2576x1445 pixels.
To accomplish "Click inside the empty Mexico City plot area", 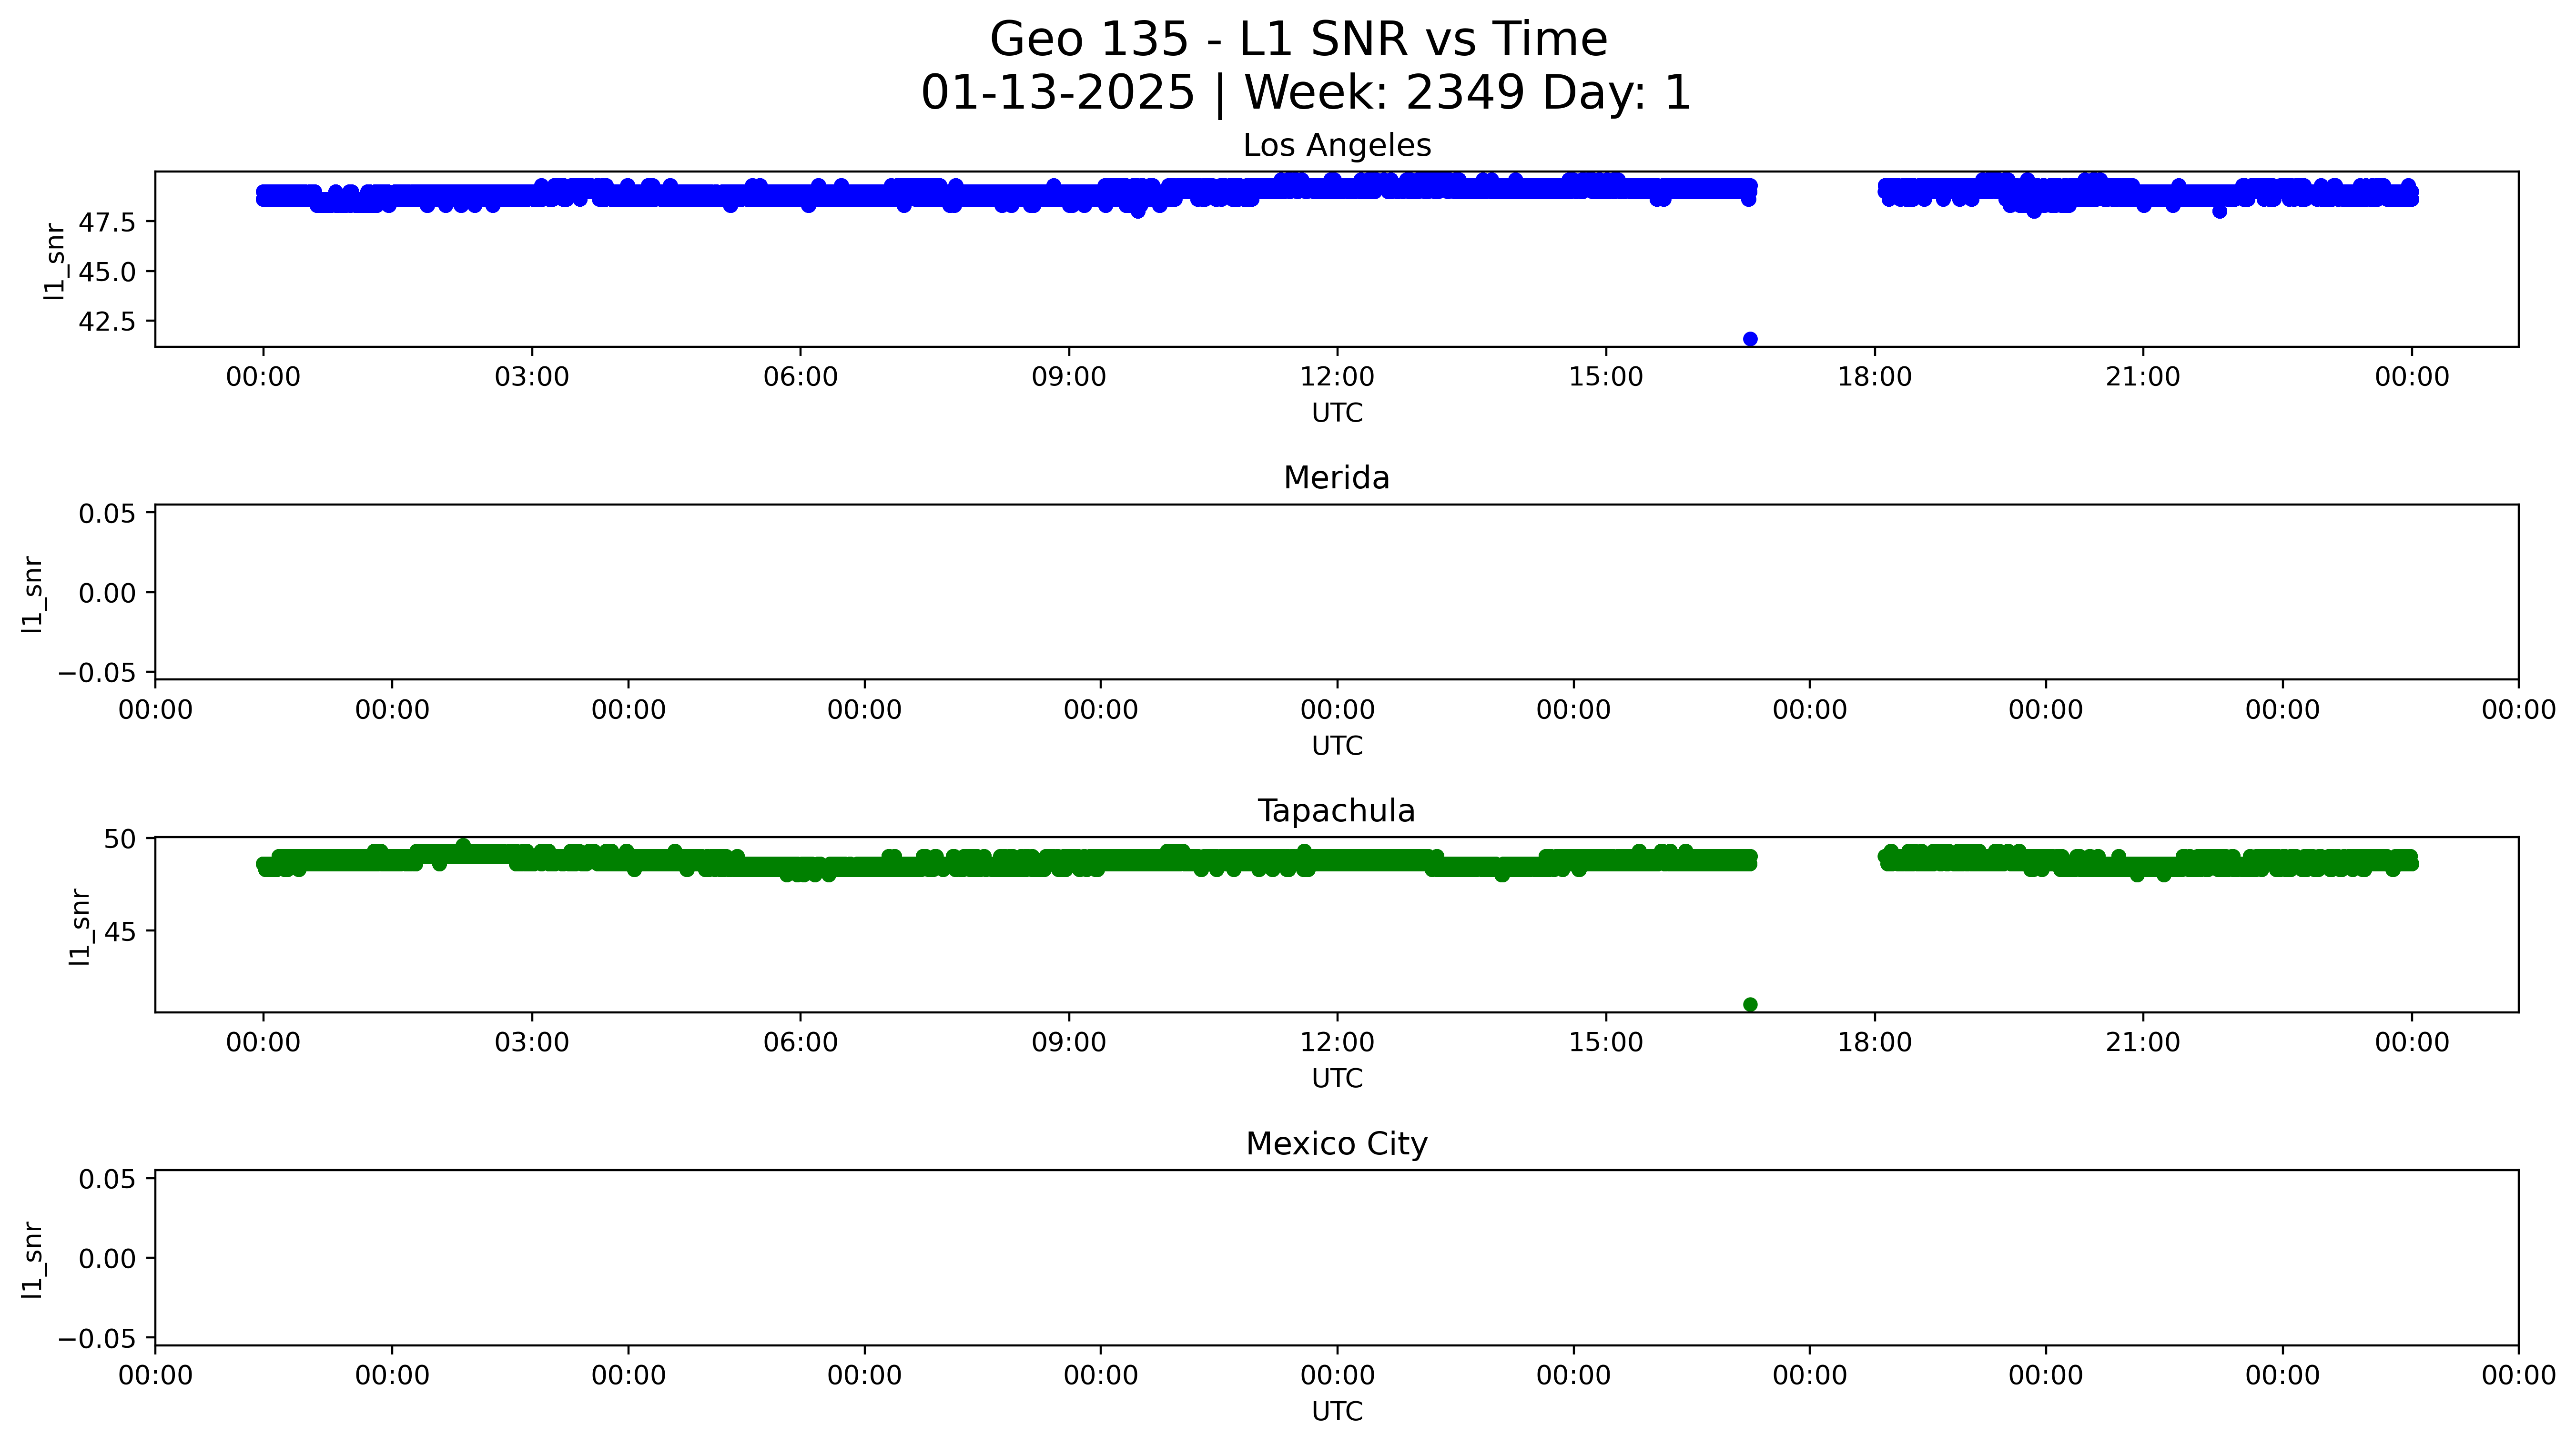I will click(1336, 1257).
